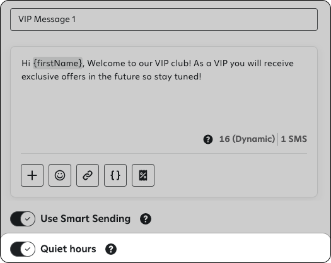This screenshot has width=331, height=263.
Task: Open the Use Smart Sending help icon
Action: (x=146, y=219)
